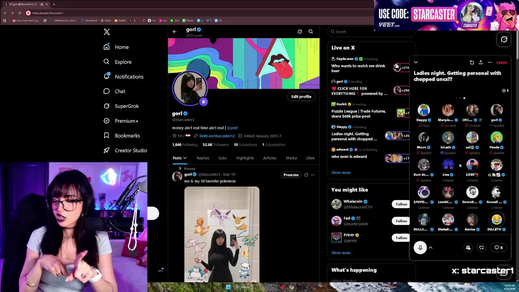View the 1,040 Following list
This screenshot has width=519, height=292.
tap(185, 145)
